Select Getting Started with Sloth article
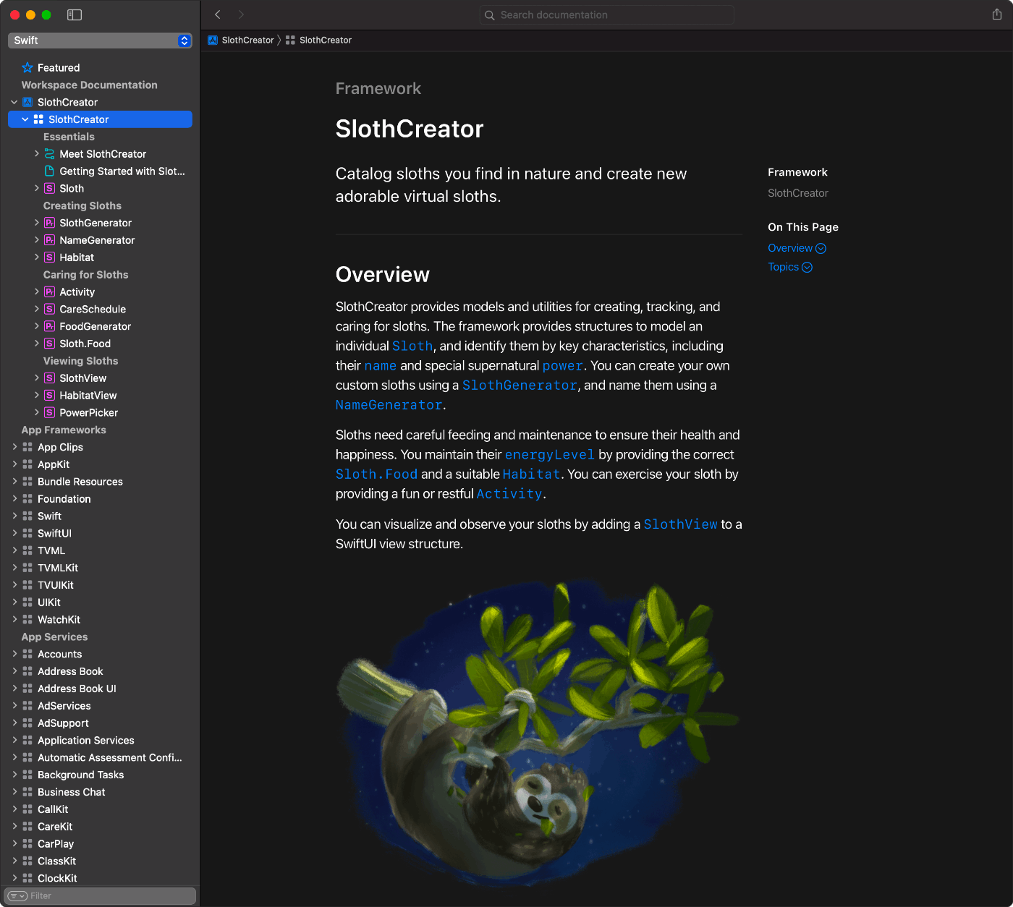1013x907 pixels. pos(100,171)
